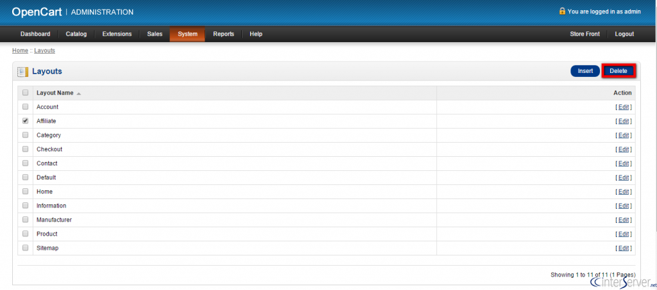657x290 pixels.
Task: Click the 'Layouts' panel title text
Action: click(47, 72)
